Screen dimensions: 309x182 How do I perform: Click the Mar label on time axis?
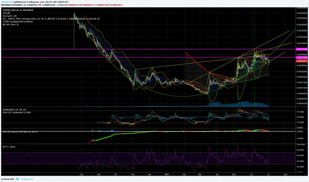point(200,174)
